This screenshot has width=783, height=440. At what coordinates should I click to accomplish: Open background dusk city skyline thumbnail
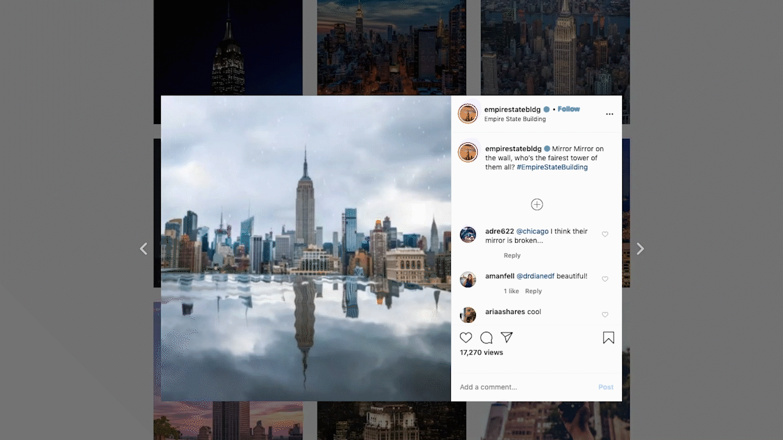[391, 48]
